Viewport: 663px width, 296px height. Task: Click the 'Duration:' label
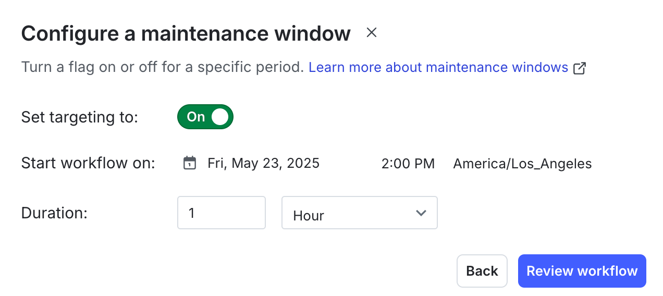54,213
